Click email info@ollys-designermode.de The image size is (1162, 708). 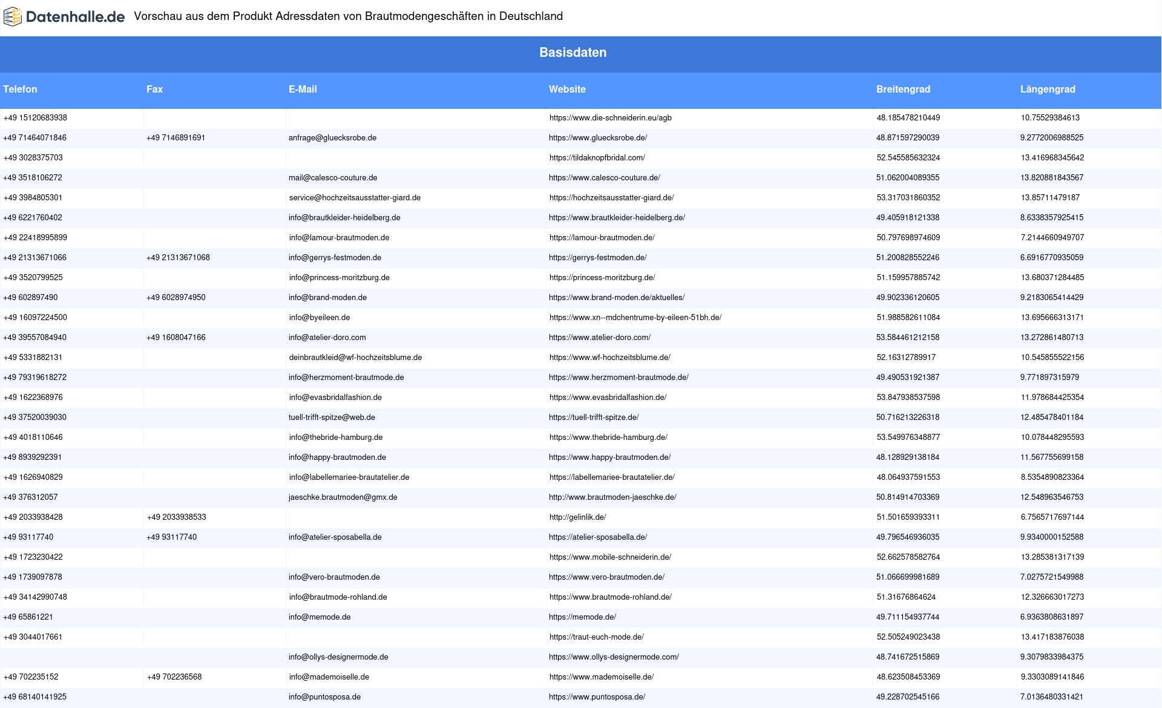[x=338, y=657]
